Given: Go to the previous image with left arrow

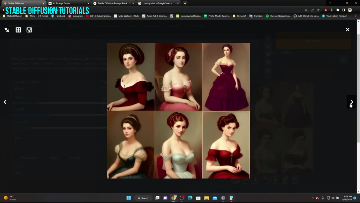Looking at the screenshot, I should pos(5,102).
